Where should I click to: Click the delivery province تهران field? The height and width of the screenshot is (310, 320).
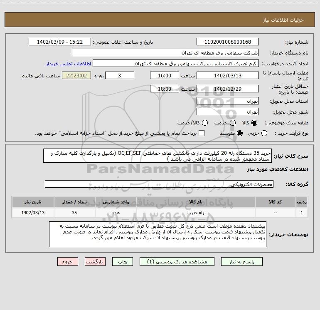click(x=228, y=101)
